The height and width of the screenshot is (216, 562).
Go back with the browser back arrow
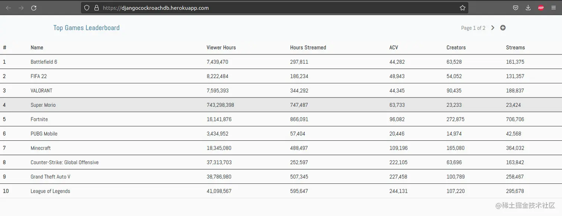pos(9,8)
